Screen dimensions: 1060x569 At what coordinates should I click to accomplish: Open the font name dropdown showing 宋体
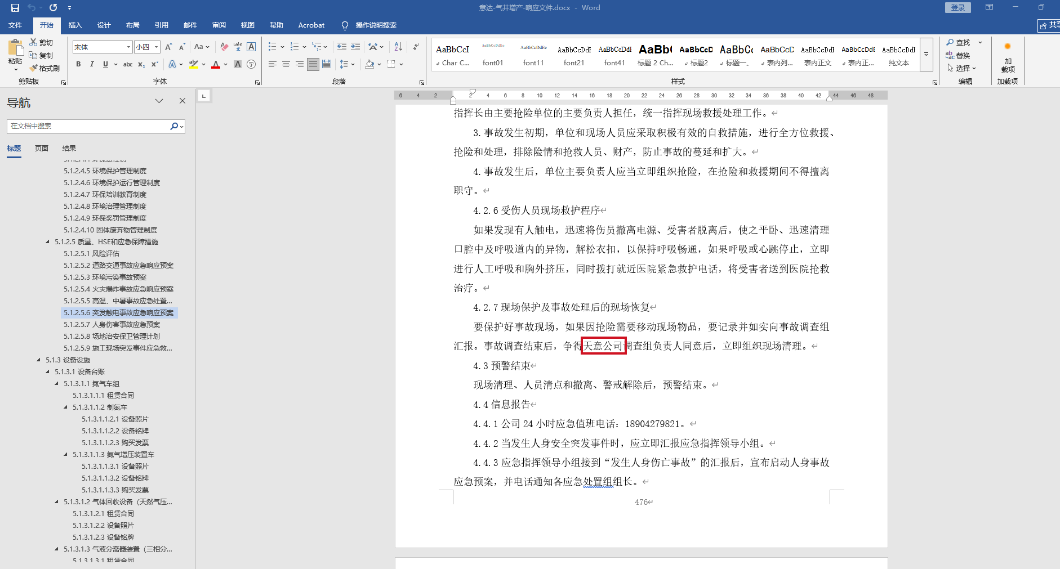pos(129,47)
